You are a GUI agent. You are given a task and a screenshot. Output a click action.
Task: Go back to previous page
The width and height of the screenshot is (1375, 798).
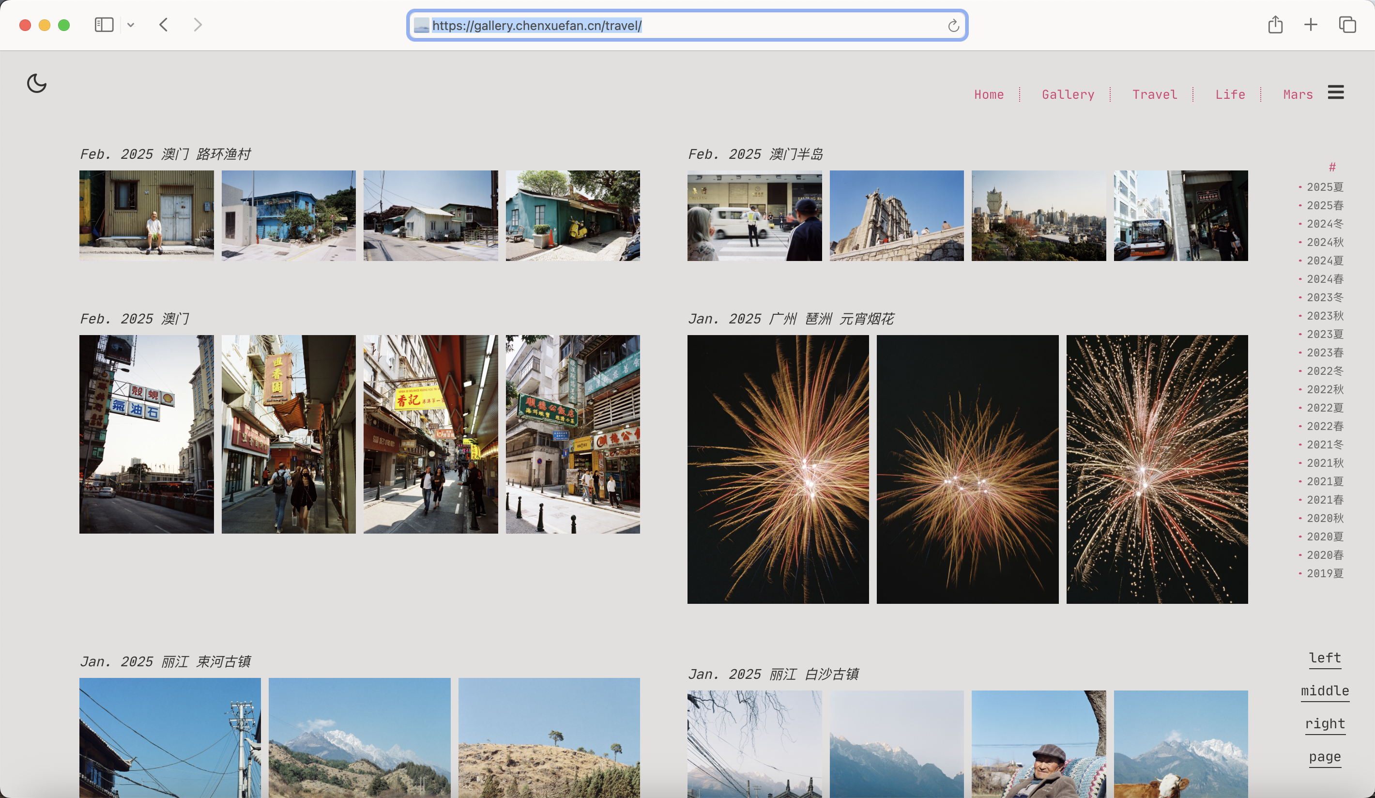164,25
